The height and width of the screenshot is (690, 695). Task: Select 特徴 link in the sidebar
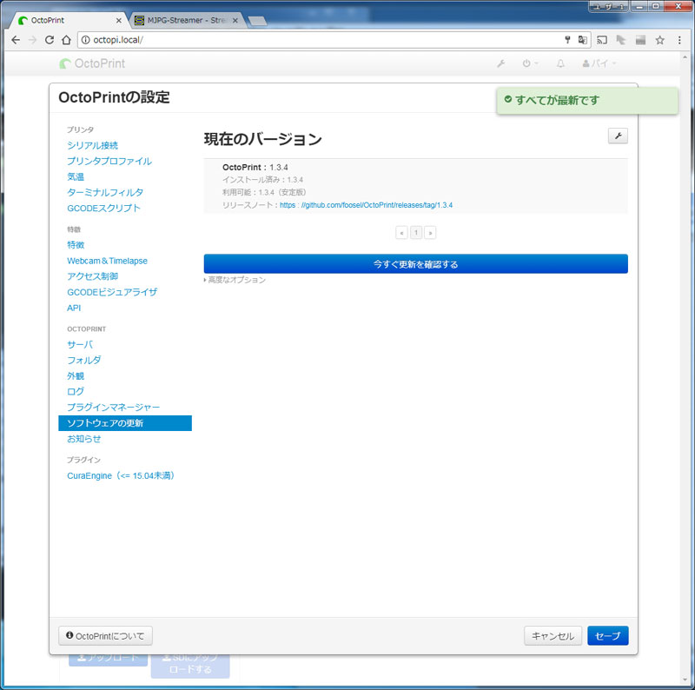pos(76,245)
